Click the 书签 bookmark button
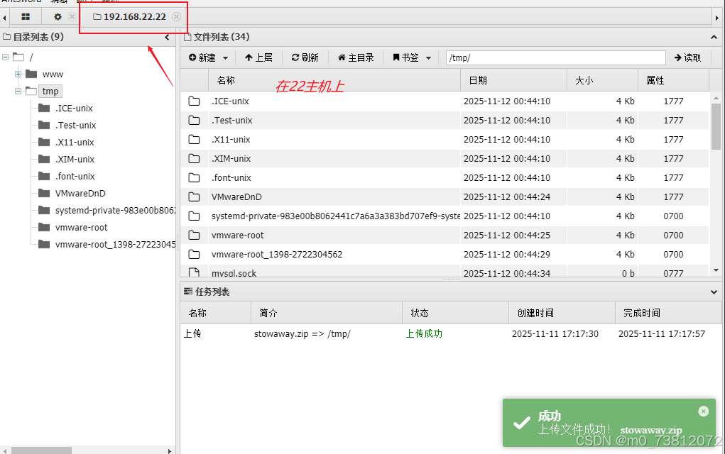Viewport: 725px width, 454px height. click(x=405, y=57)
